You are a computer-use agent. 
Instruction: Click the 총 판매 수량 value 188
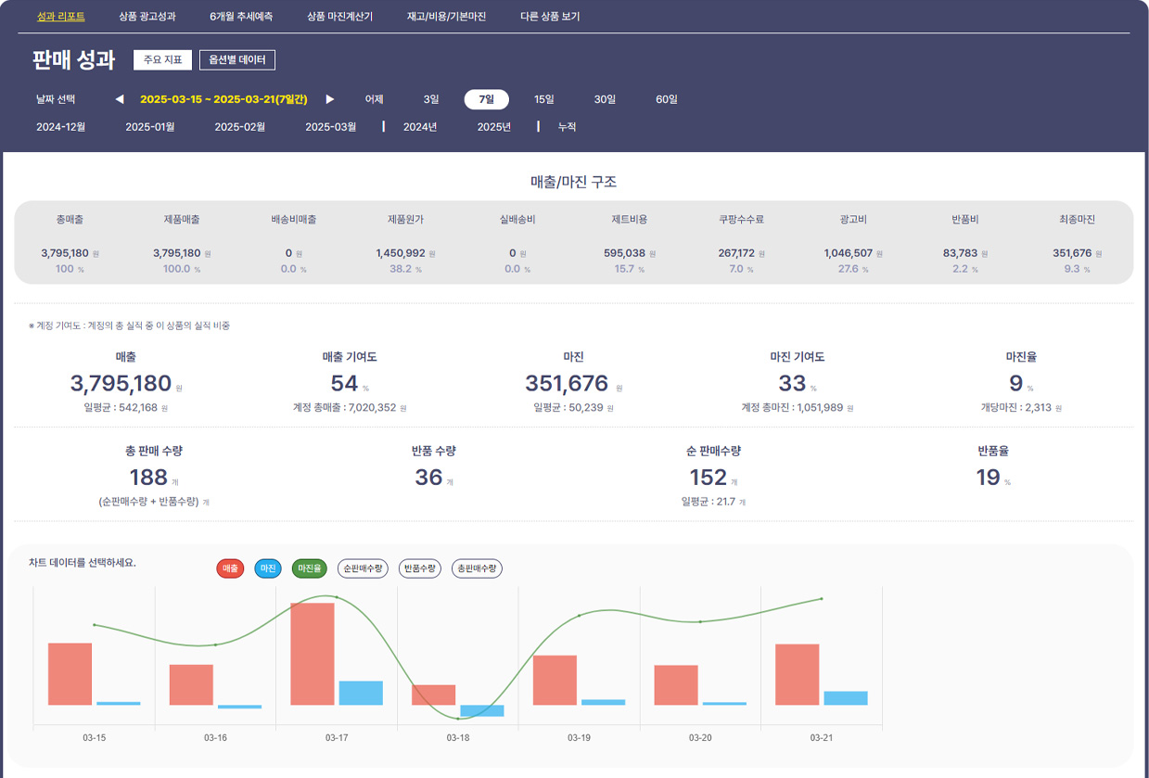click(148, 478)
